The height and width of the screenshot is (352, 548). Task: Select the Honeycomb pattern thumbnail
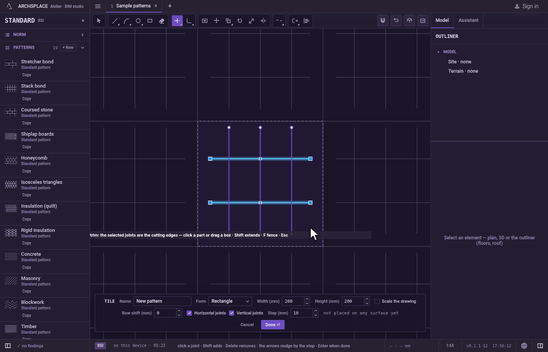pyautogui.click(x=11, y=160)
